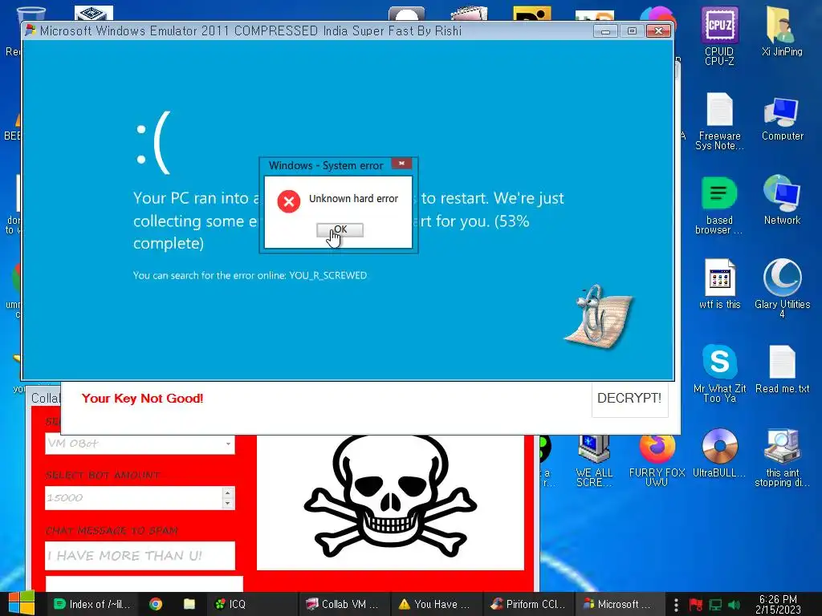
Task: Click the YOU_R_SCREWED error code text
Action: 328,276
